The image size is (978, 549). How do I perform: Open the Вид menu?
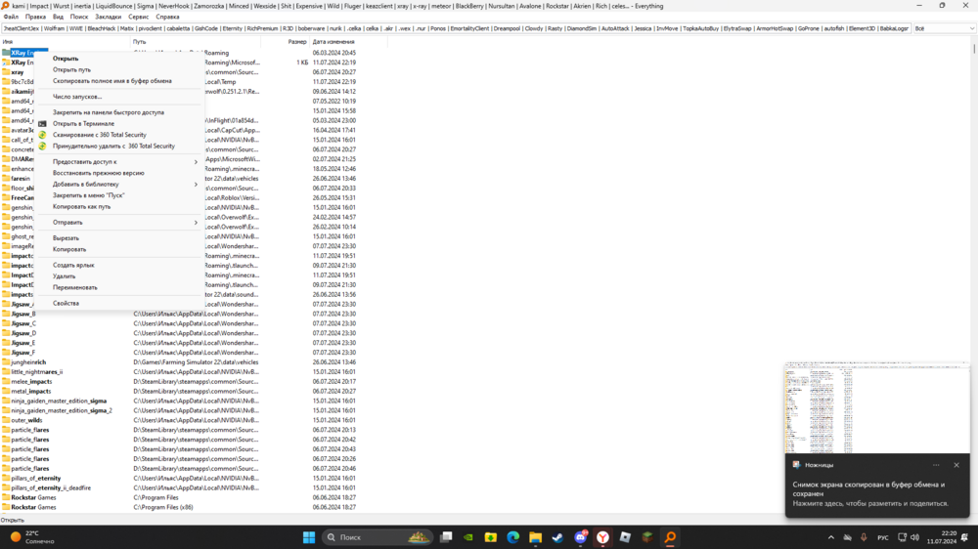[x=58, y=17]
